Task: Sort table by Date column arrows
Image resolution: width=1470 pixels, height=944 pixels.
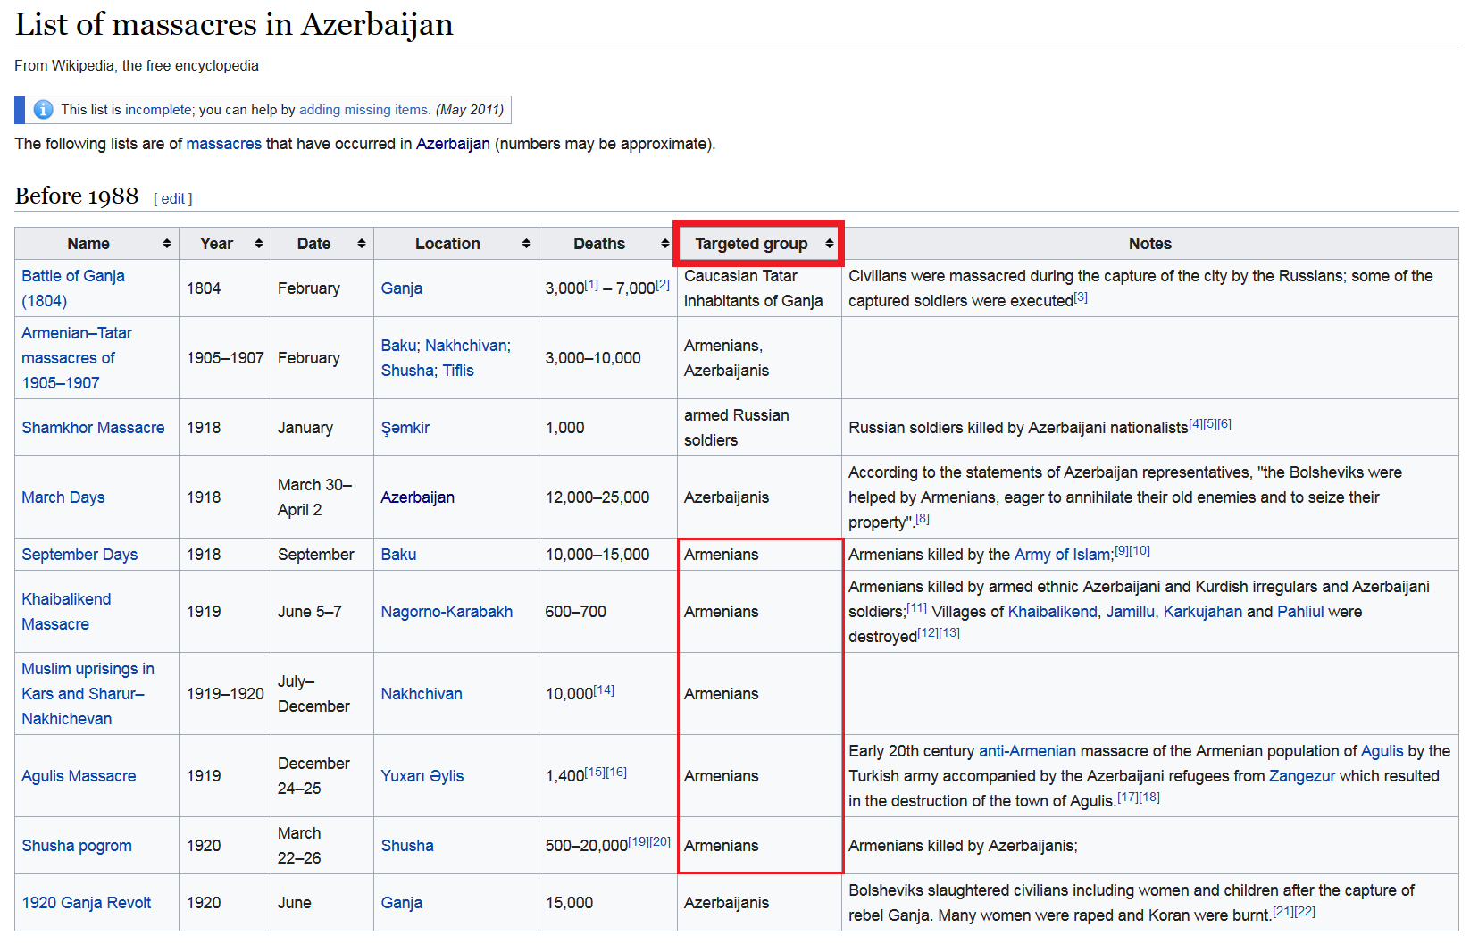Action: (361, 244)
